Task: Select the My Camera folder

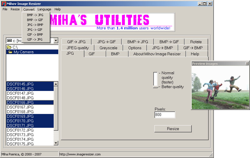Action: [x=23, y=52]
